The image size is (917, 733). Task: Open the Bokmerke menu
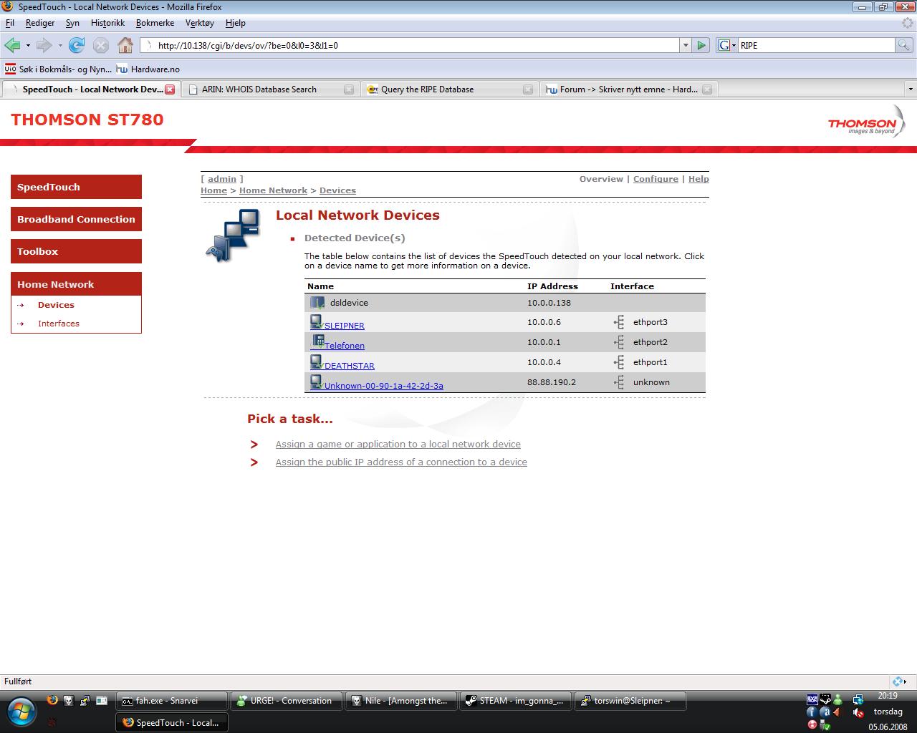coord(155,23)
